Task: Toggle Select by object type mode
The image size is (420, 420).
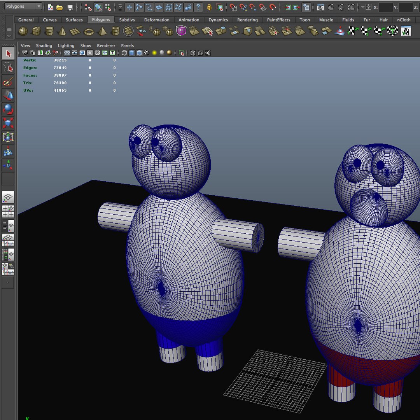Action: [98, 7]
